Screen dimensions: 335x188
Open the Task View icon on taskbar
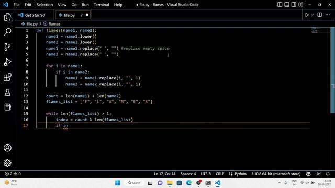click(150, 183)
